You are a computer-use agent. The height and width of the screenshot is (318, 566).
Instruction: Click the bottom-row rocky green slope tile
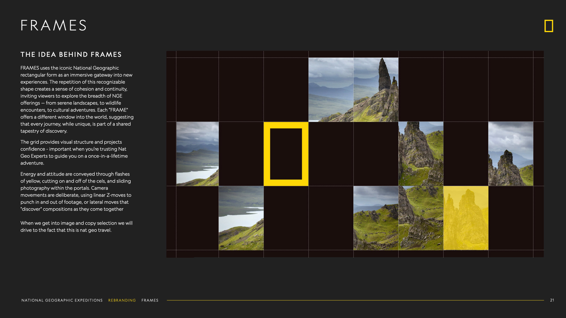pos(421,218)
